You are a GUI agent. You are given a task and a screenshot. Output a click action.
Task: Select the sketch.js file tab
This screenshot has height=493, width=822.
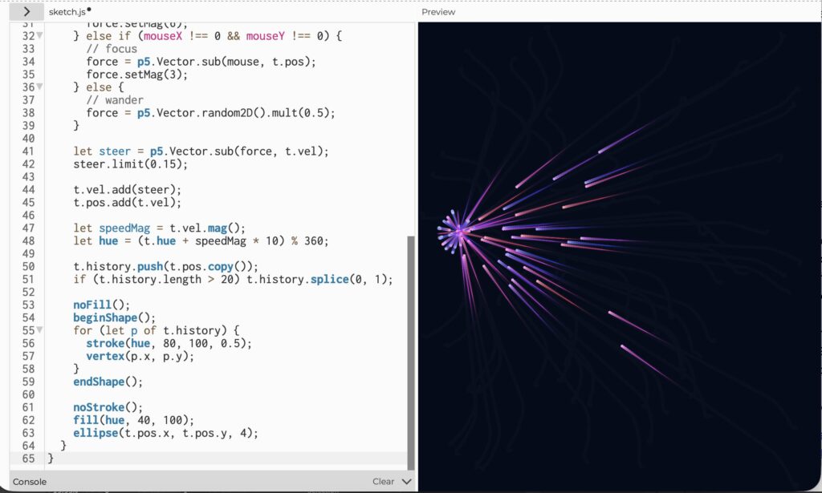pyautogui.click(x=66, y=12)
